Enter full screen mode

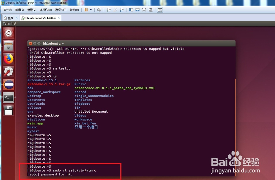[x=144, y=10]
